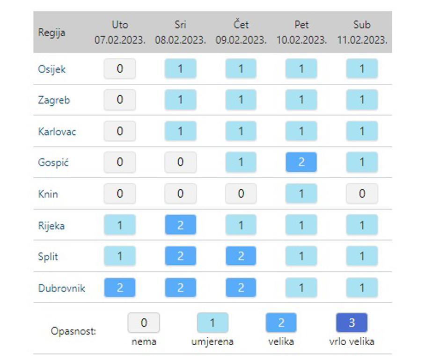
Task: Open the Karlovac region link
Action: pos(57,131)
